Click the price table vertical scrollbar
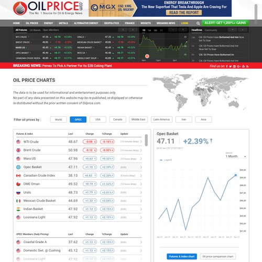 click(x=146, y=140)
